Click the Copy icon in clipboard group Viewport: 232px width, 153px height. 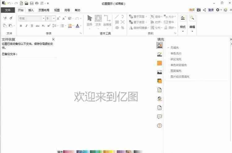[x=5, y=25]
